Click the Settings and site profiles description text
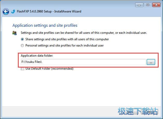This screenshot has height=119, width=163. pyautogui.click(x=84, y=33)
